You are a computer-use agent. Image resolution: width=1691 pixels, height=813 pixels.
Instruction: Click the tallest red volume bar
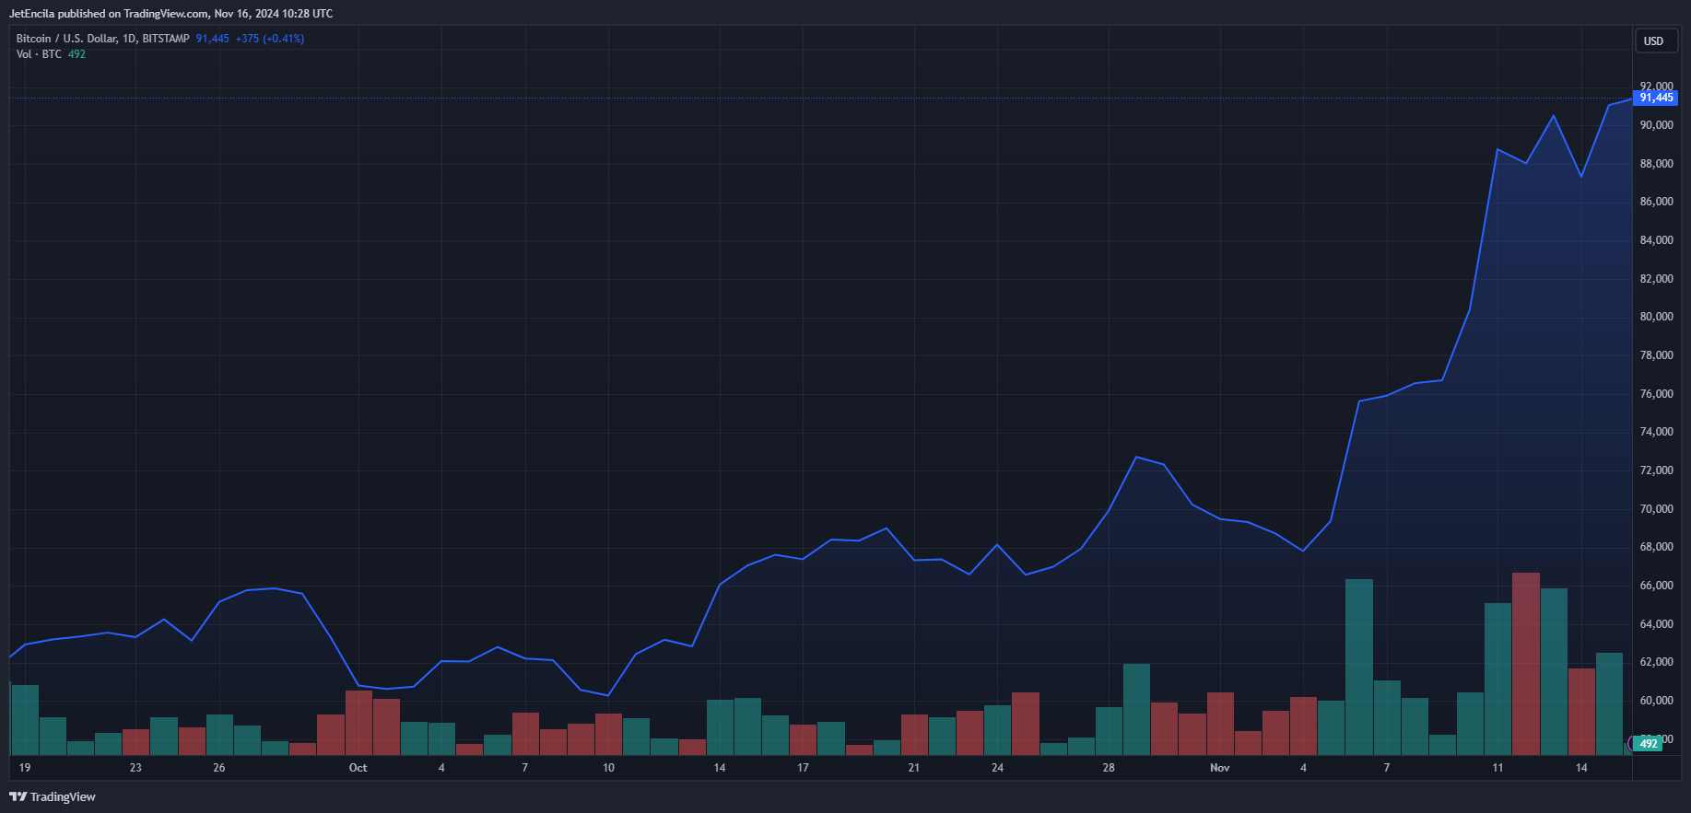click(1525, 663)
